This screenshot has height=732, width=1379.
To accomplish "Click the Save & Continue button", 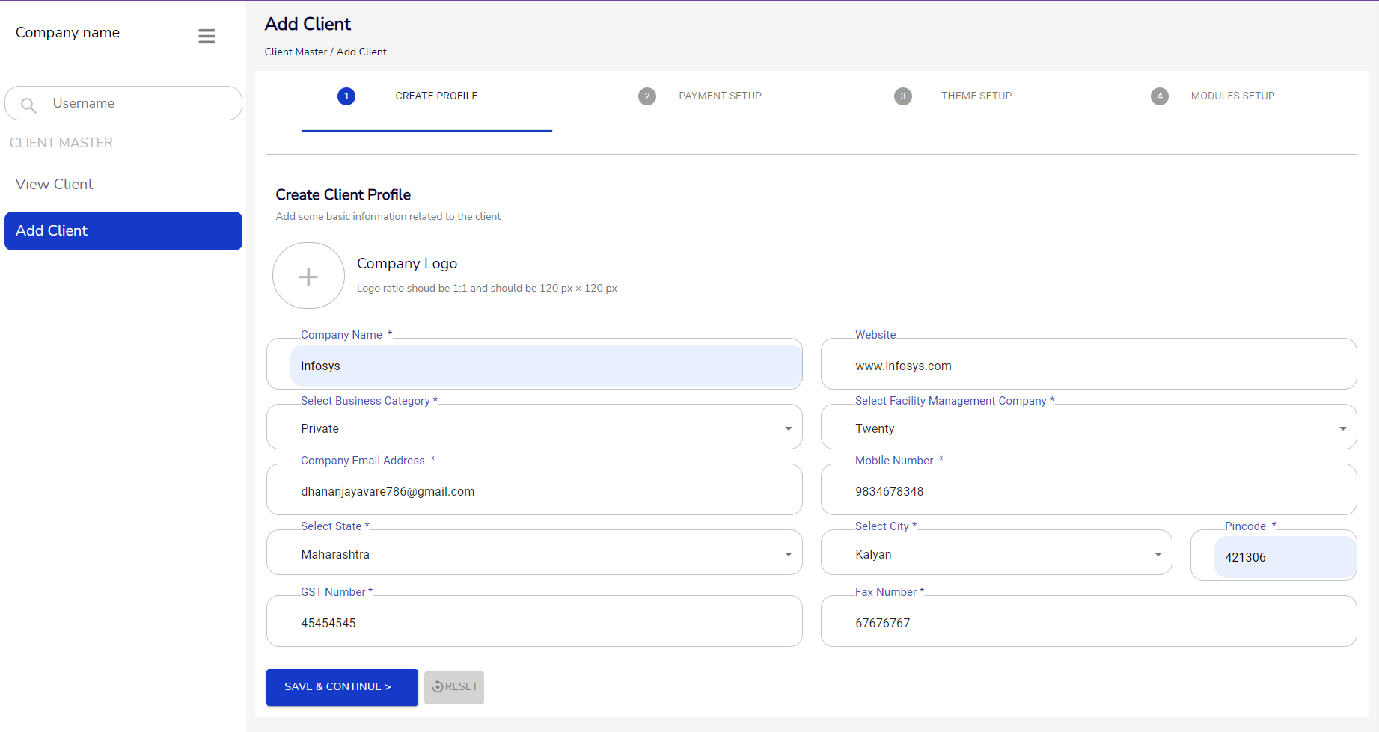I will (342, 687).
